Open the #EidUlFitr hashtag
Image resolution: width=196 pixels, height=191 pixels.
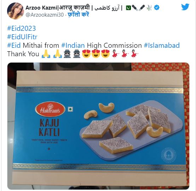(x=22, y=37)
